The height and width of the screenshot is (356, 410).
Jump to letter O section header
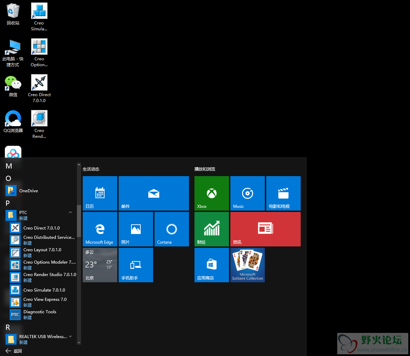(8, 178)
